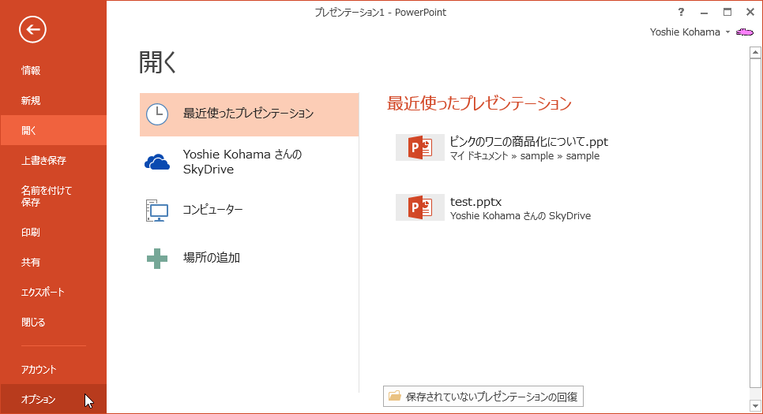This screenshot has height=414, width=763.
Task: Click the pink account picture icon
Action: [745, 32]
